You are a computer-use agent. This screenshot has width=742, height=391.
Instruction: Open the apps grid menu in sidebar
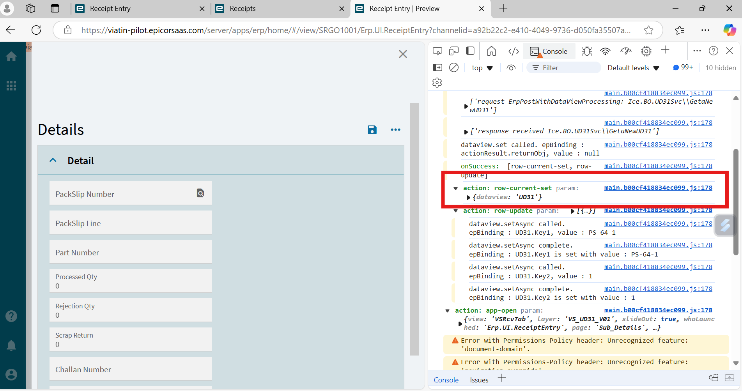tap(11, 86)
